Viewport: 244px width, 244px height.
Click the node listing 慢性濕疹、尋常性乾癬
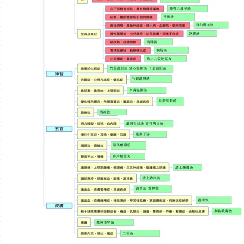coord(135,200)
